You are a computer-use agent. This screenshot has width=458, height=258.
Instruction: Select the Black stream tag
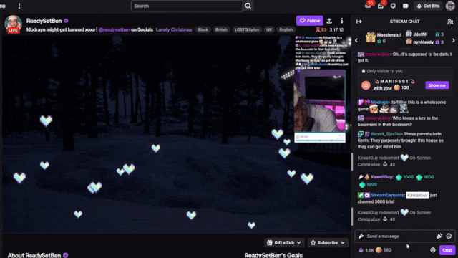(x=203, y=29)
